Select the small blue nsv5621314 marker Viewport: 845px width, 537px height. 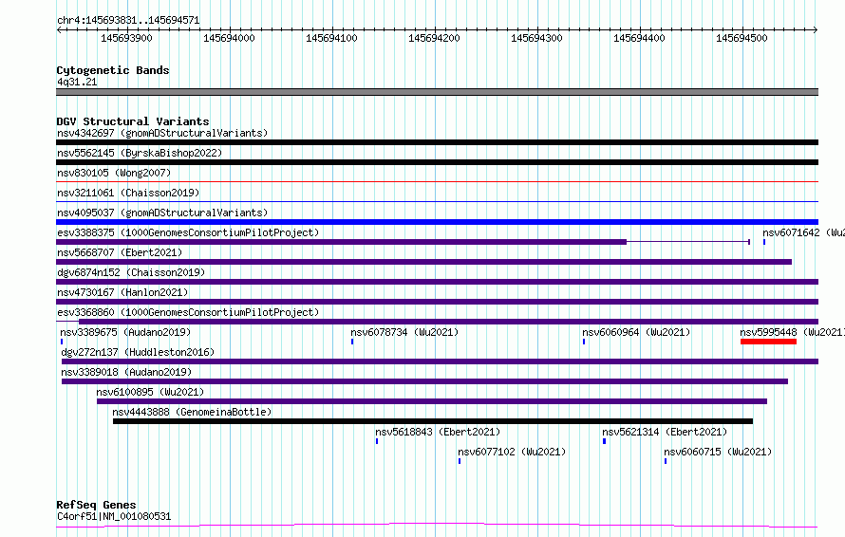click(x=604, y=441)
